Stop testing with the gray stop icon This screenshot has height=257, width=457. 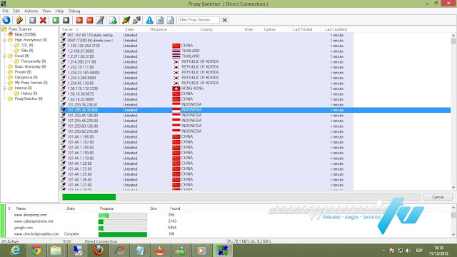[x=66, y=20]
